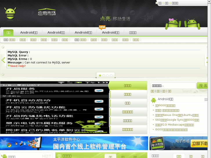Toggle the 开启防骚扰电话功能 checkbox

99,117
